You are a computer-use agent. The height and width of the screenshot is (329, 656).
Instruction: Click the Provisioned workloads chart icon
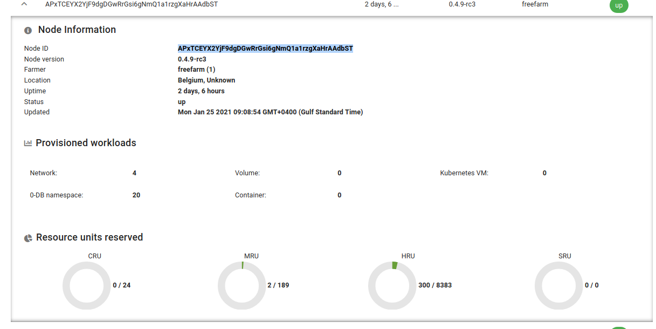(x=28, y=143)
